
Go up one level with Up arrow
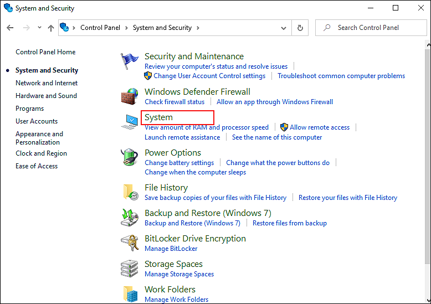point(51,28)
